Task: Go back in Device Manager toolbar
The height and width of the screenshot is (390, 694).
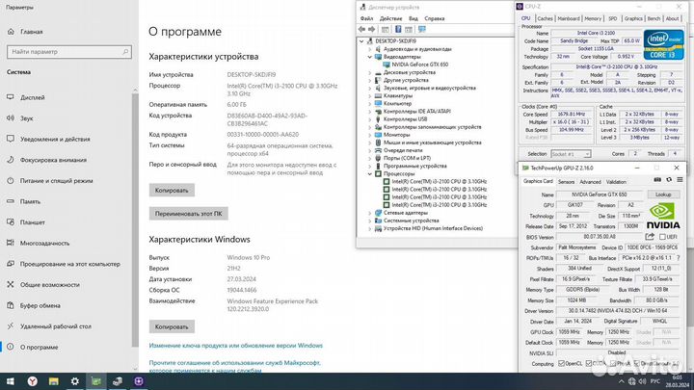Action: [x=361, y=29]
